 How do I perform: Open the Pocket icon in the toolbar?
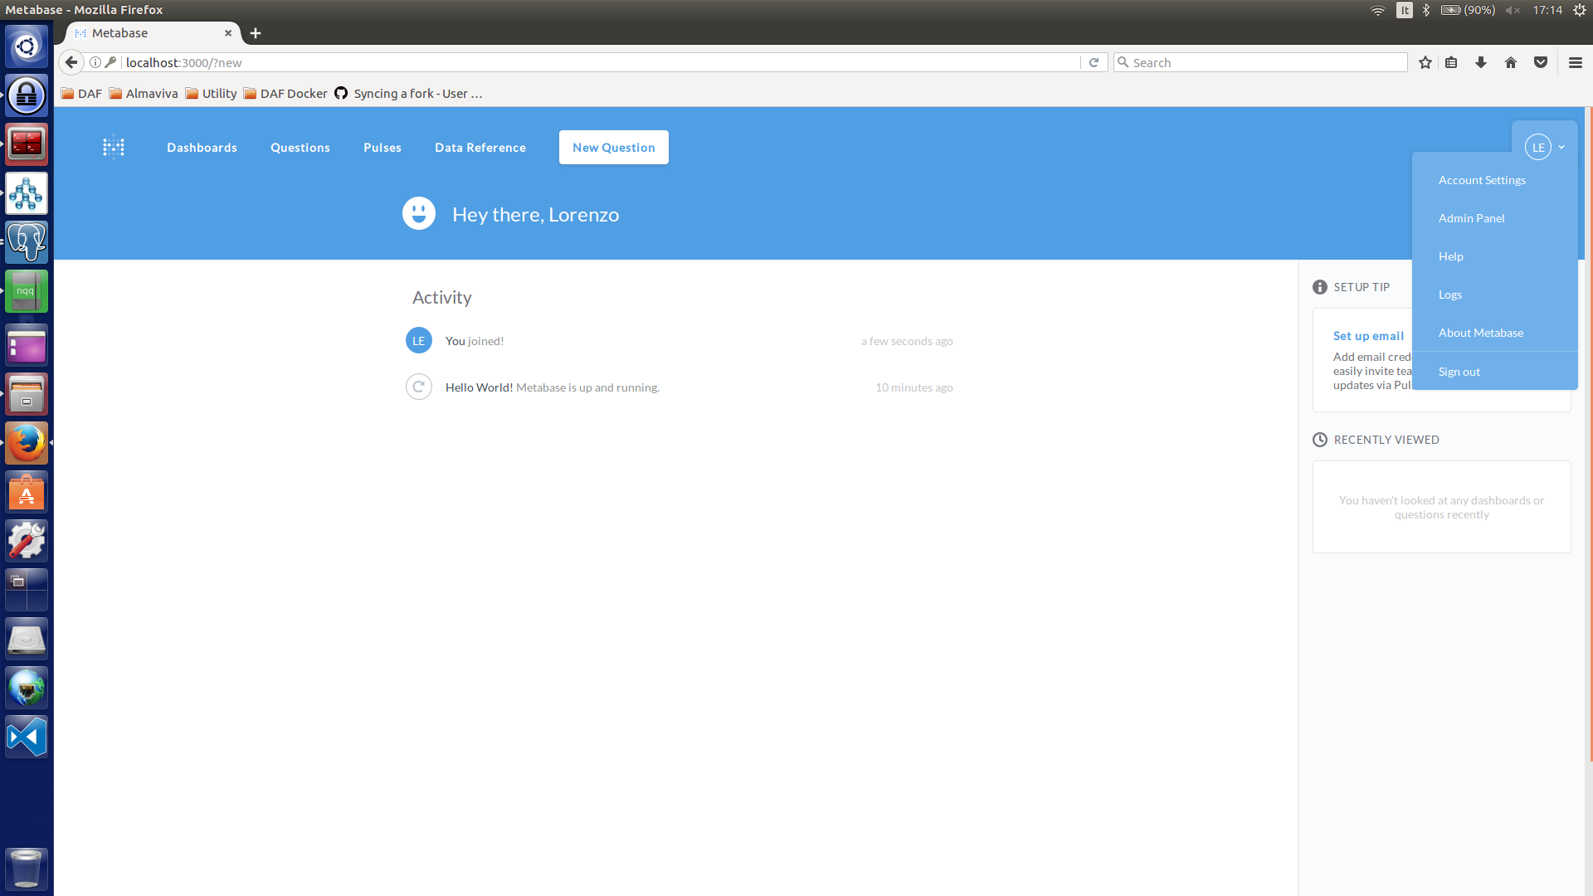[x=1541, y=62]
